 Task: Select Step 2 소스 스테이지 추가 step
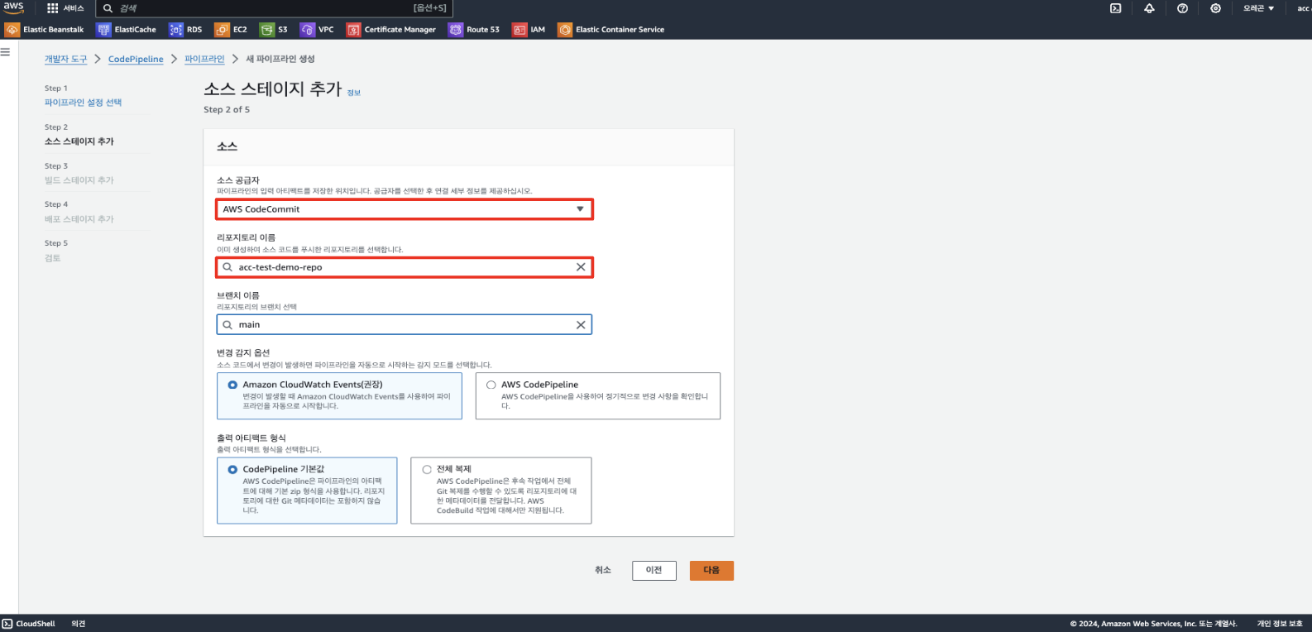79,141
